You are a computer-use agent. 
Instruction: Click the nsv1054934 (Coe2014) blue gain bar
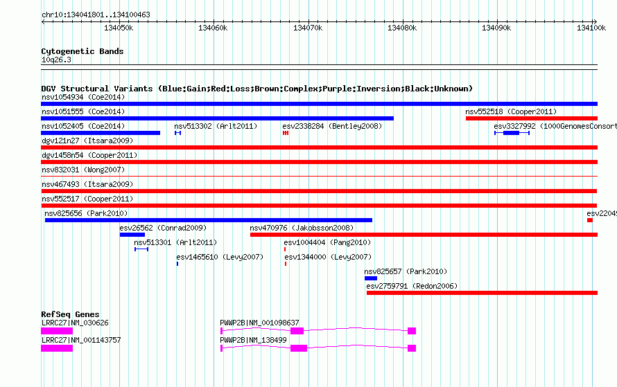point(319,104)
